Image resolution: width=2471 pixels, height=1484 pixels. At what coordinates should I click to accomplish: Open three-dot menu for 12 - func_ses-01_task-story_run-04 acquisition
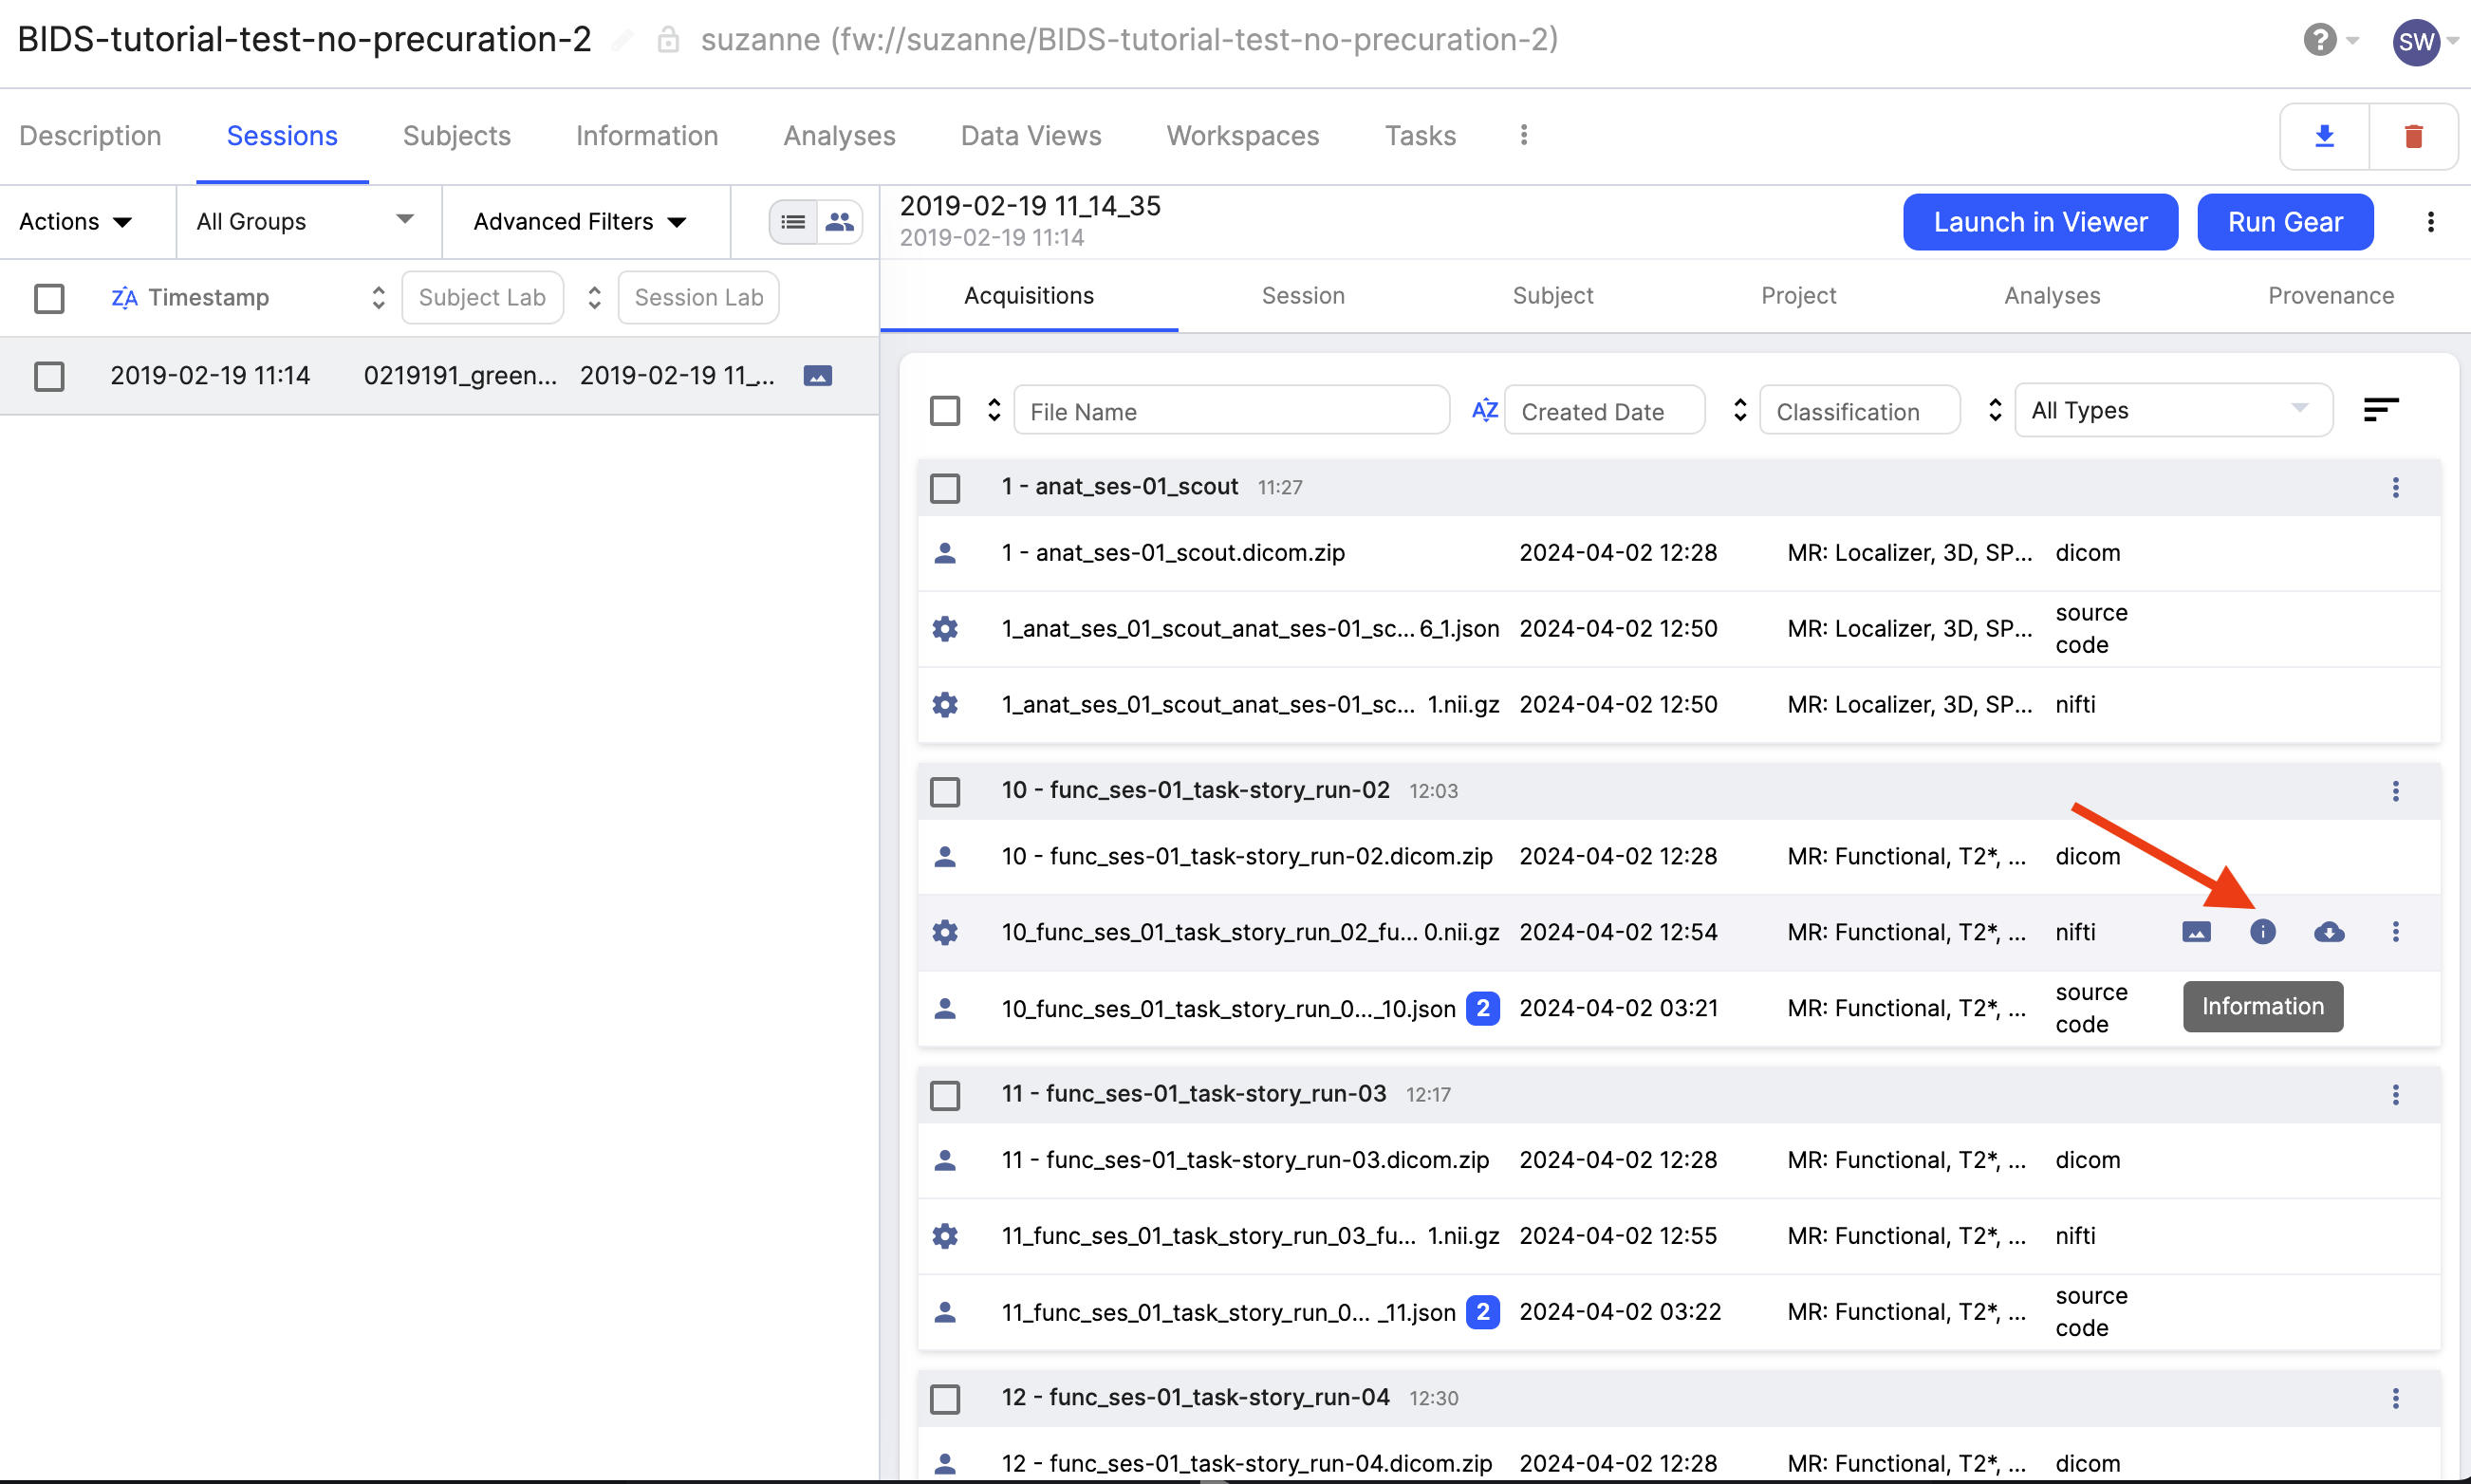coord(2395,1399)
